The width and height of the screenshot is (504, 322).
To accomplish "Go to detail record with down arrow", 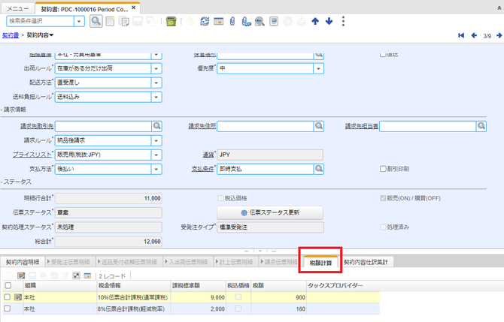I will (329, 21).
